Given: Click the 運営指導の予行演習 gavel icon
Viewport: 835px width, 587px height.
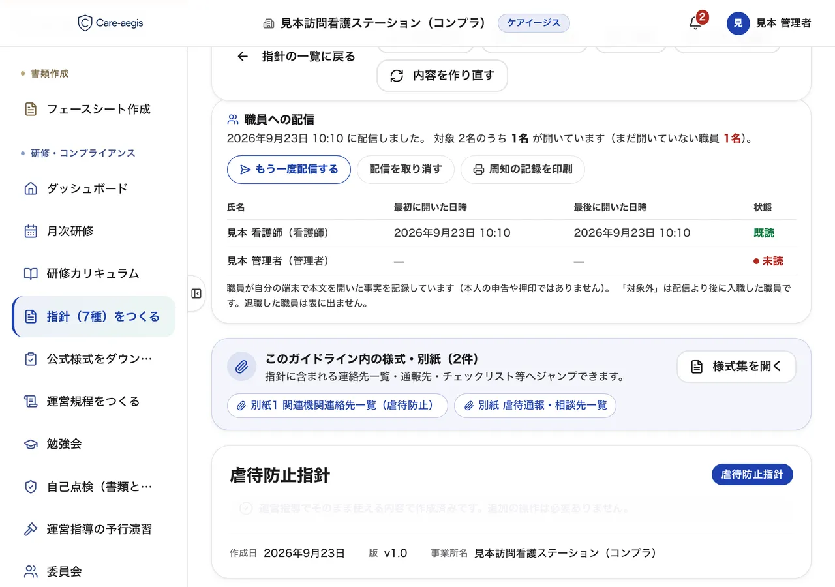Looking at the screenshot, I should (x=31, y=529).
